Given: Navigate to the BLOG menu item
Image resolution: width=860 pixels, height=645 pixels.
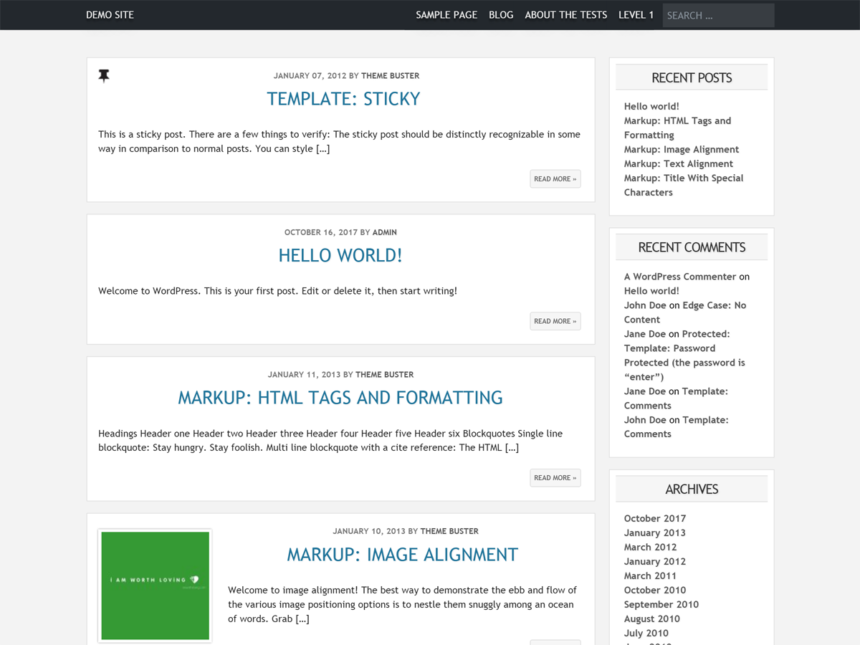Looking at the screenshot, I should pos(501,14).
